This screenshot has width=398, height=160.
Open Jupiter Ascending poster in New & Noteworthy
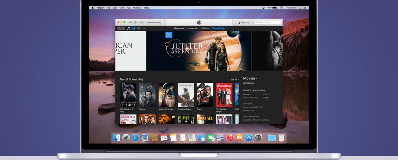tap(167, 95)
